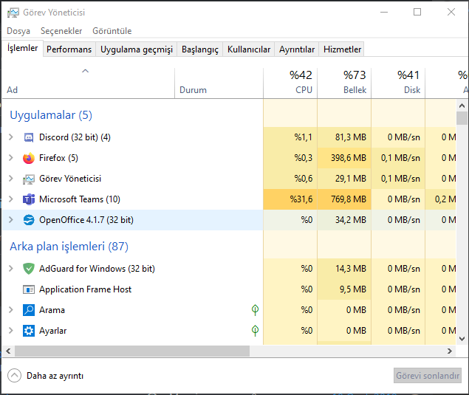Viewport: 469px width, 395px height.
Task: Expand the Firefox process group
Action: (x=11, y=158)
